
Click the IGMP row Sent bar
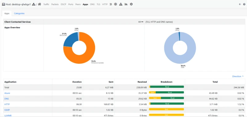pyautogui.click(x=166, y=109)
